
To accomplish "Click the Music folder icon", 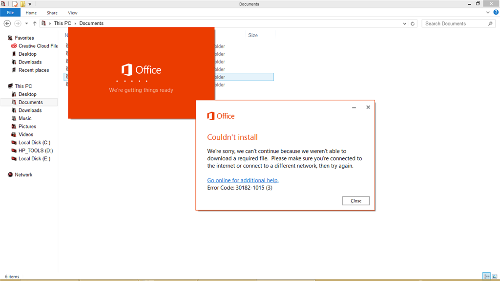I will 14,118.
